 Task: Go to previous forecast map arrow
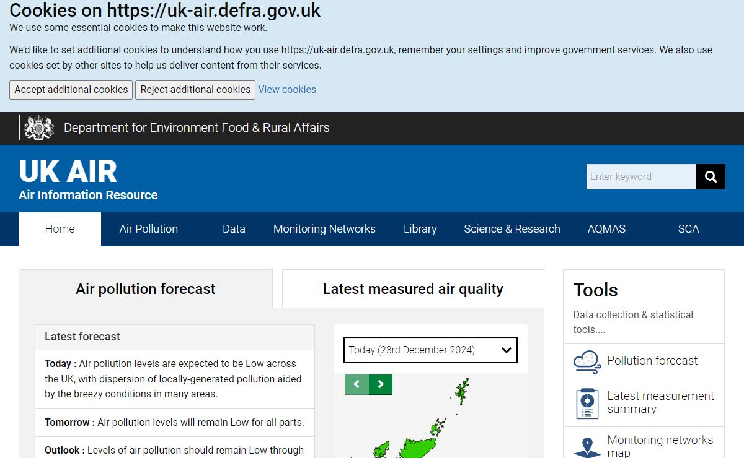tap(356, 384)
